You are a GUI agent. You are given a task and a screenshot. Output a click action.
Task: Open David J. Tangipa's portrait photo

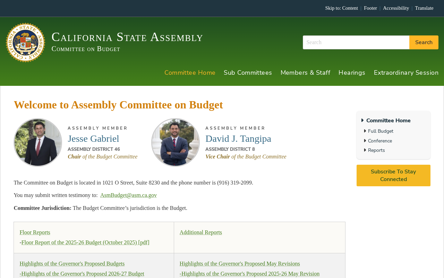point(176,142)
